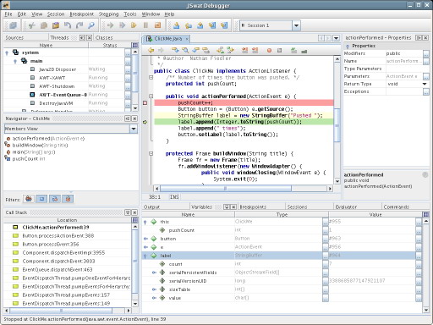Click the Cut scissors icon
Viewport: 433px width, 325px height.
(x=32, y=25)
